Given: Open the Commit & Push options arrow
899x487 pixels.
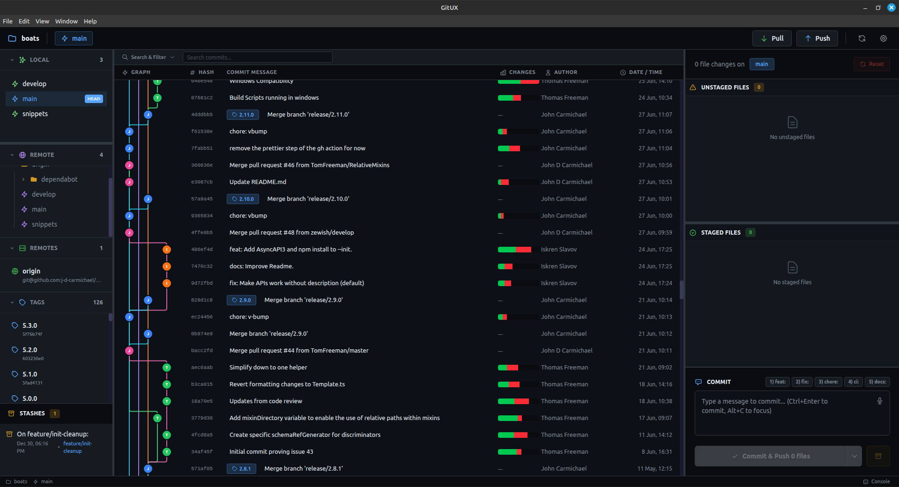Looking at the screenshot, I should coord(854,456).
